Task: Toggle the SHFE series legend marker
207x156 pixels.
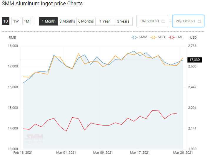Action: coord(153,38)
